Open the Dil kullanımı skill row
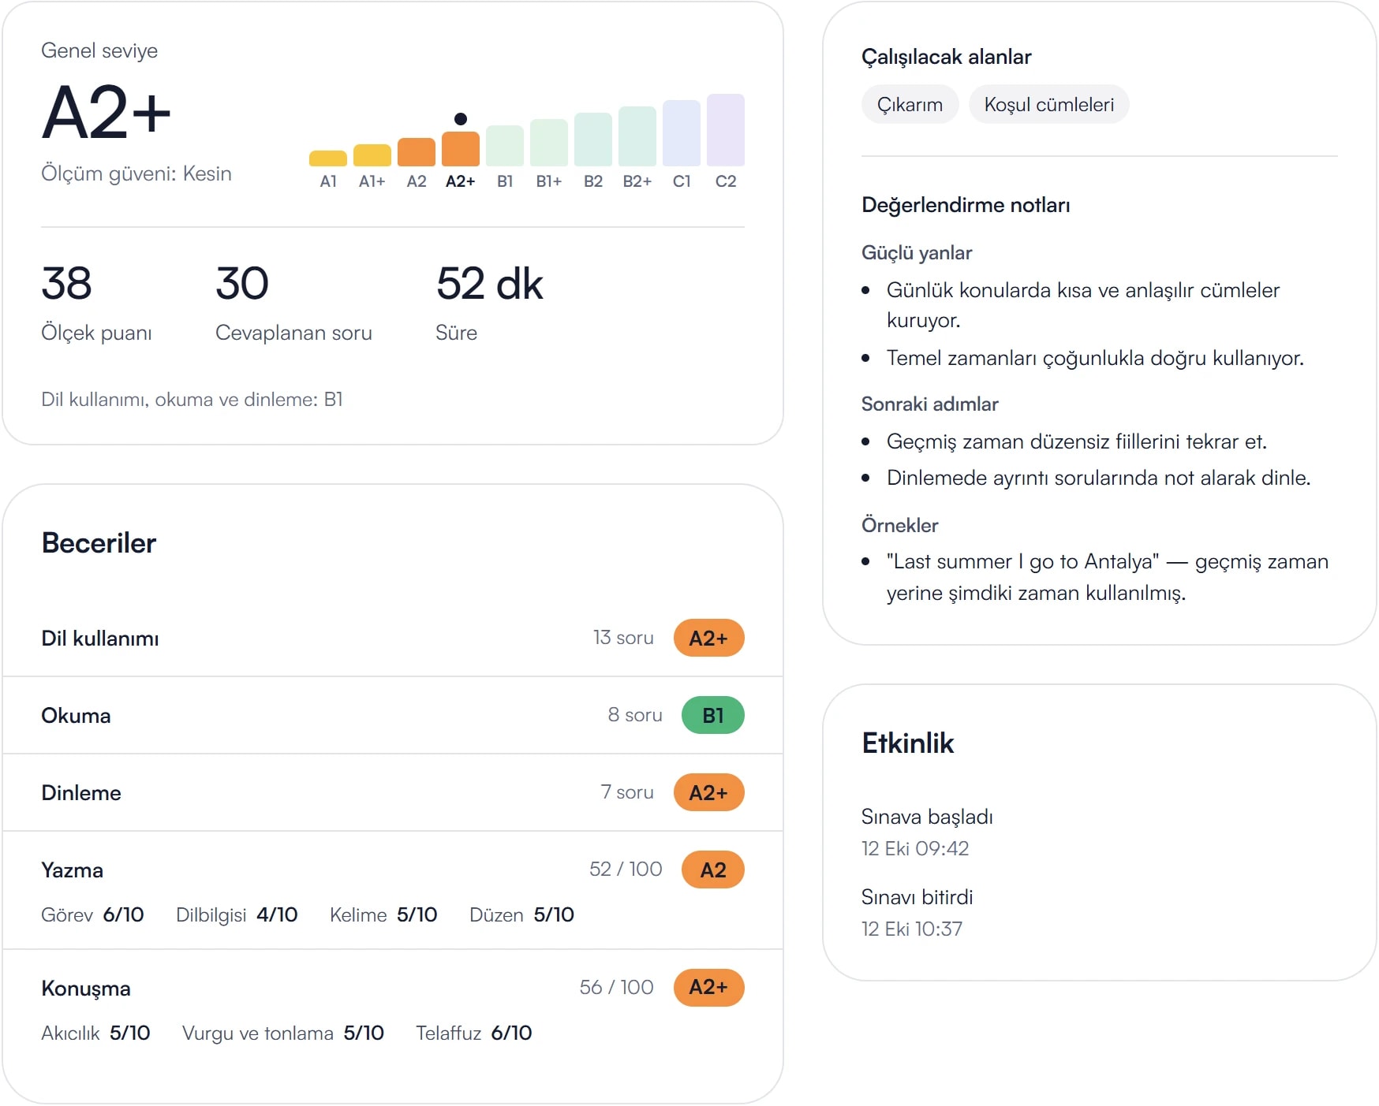This screenshot has height=1106, width=1379. coord(393,638)
